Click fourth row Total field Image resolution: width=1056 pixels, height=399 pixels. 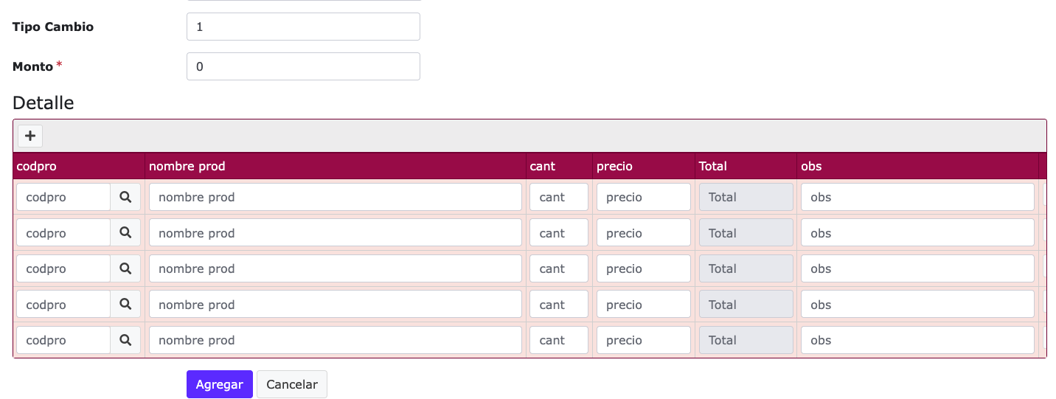(746, 304)
